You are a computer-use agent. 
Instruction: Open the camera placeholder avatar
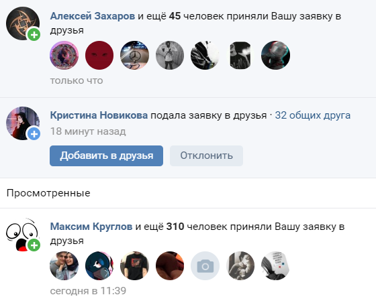(205, 265)
